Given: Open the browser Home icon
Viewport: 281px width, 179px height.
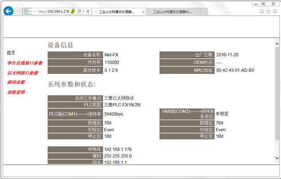Looking at the screenshot, I should coord(262,12).
